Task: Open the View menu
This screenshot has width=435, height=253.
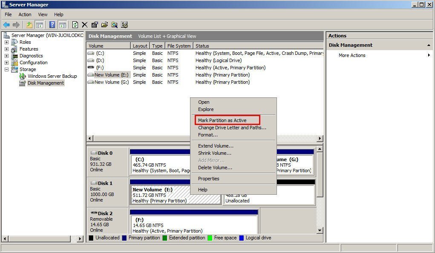Action: 43,14
